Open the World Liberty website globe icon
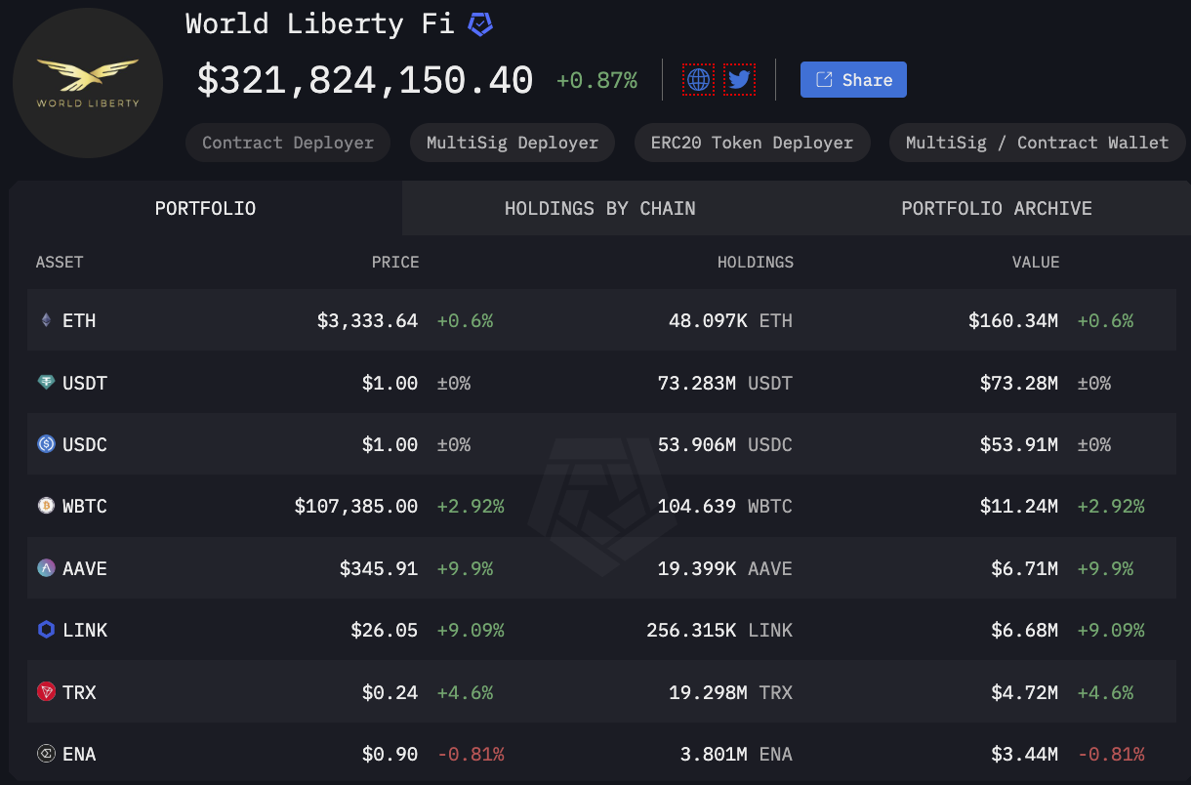Image resolution: width=1191 pixels, height=785 pixels. (x=698, y=79)
